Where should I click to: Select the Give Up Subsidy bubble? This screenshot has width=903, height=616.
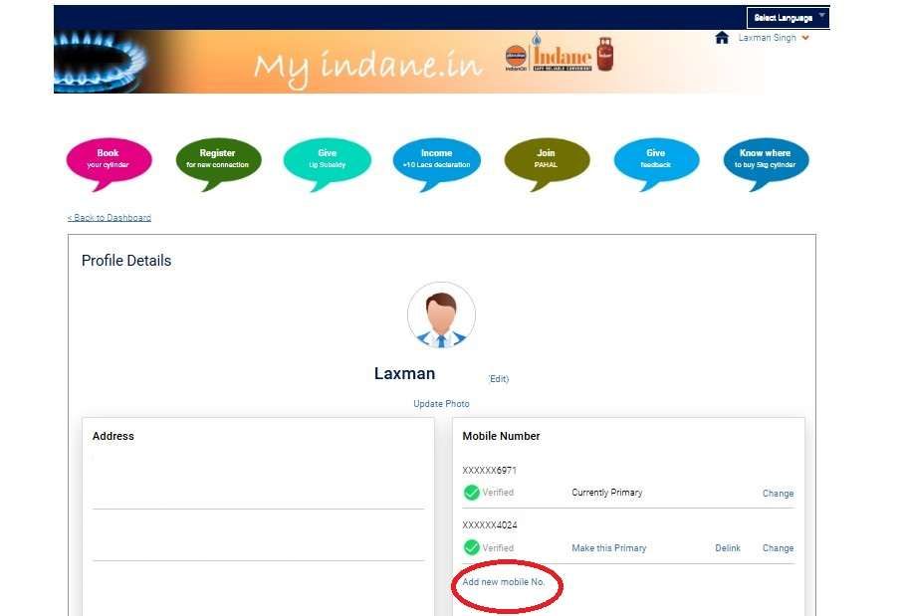(328, 163)
